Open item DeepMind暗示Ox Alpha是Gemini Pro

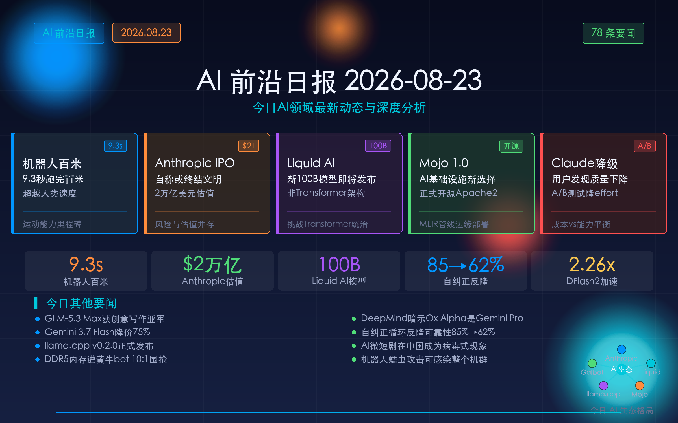442,318
